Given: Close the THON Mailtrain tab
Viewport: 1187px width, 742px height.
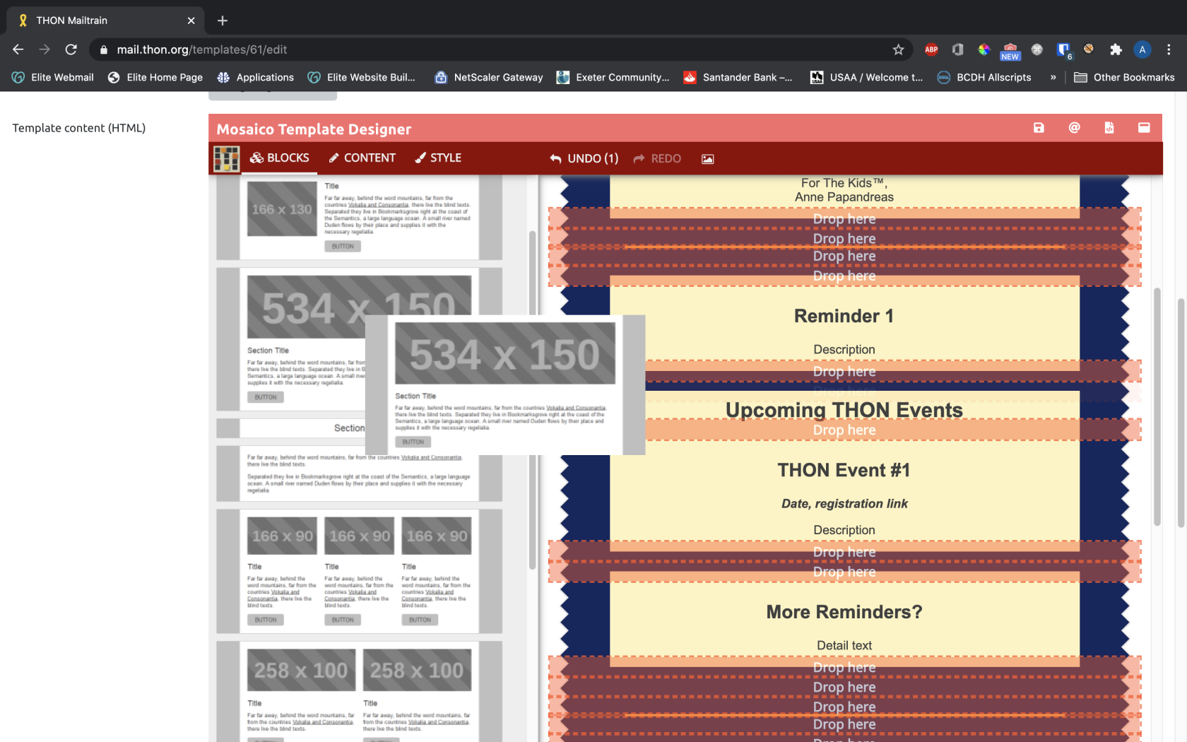Looking at the screenshot, I should click(x=191, y=20).
